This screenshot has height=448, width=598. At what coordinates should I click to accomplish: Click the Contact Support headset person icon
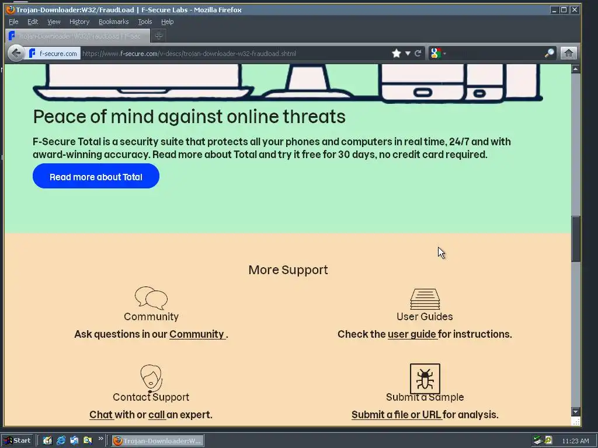click(x=151, y=378)
